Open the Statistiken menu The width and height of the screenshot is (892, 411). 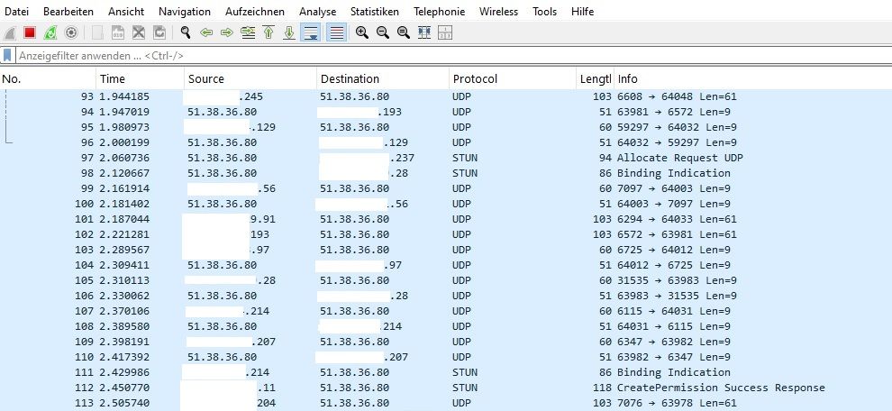[374, 12]
